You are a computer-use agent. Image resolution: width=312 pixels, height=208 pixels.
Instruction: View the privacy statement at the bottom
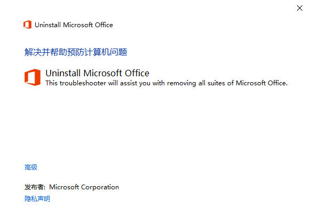[x=37, y=198]
